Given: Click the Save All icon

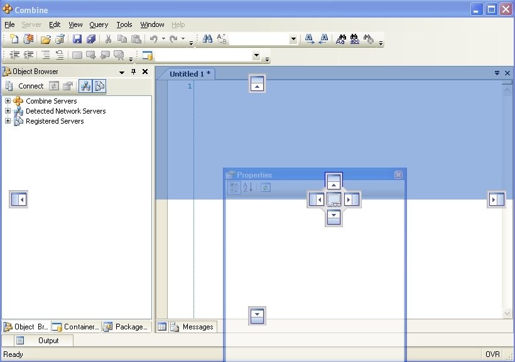Looking at the screenshot, I should [91, 39].
